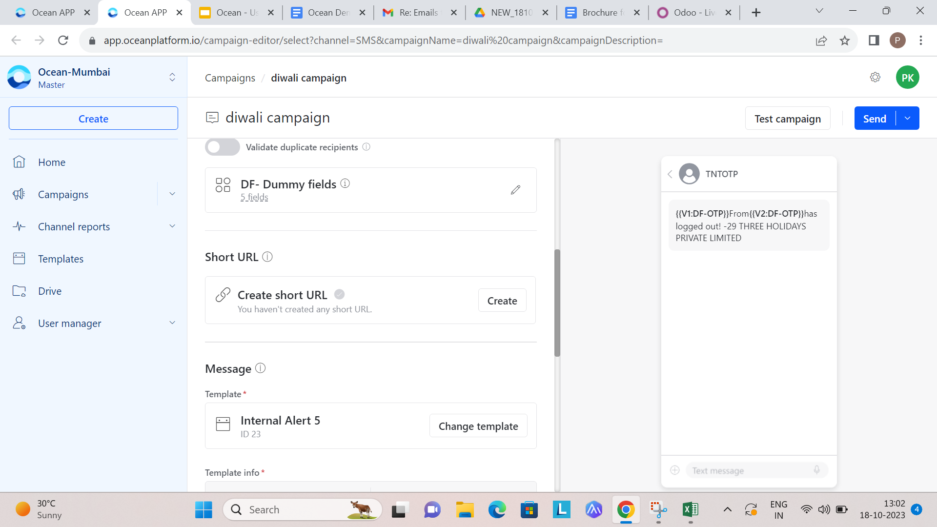The width and height of the screenshot is (937, 527).
Task: Click the taskbar Search box
Action: (303, 509)
